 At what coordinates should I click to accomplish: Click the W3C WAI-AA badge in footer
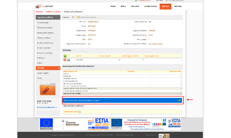click(164, 135)
